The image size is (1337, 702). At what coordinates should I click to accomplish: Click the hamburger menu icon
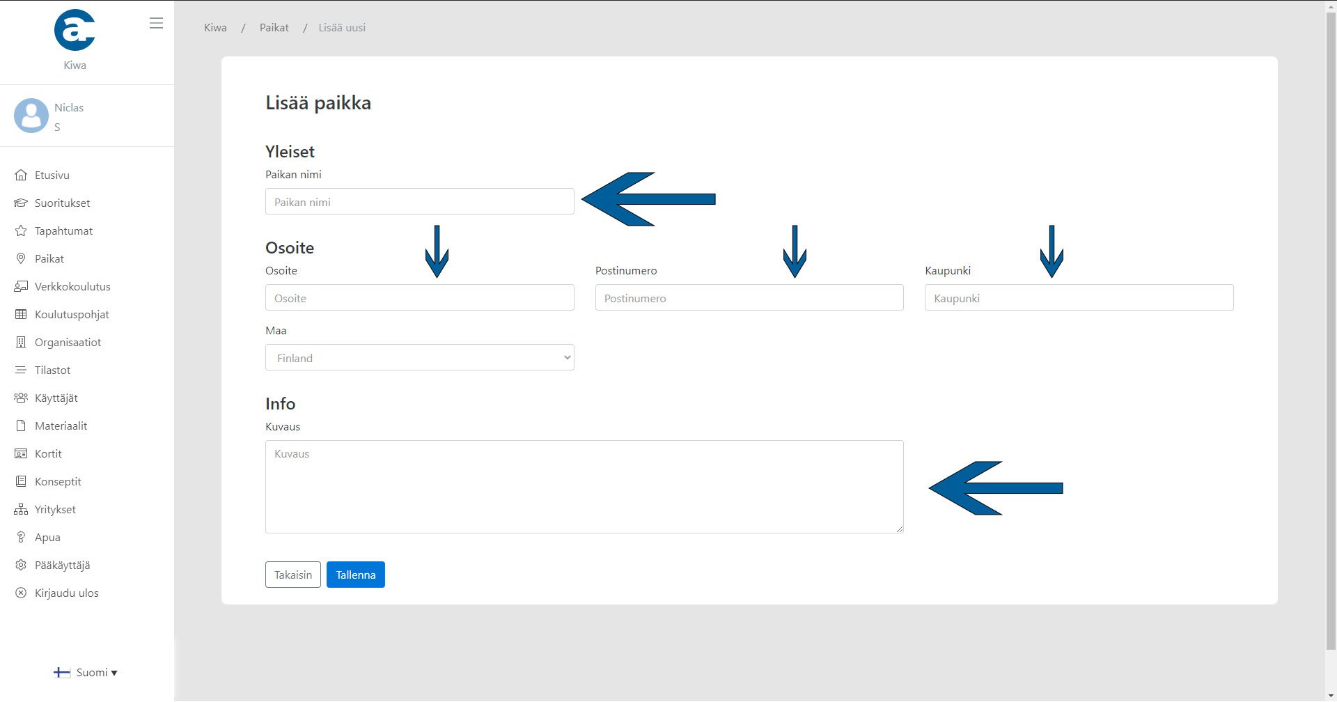coord(156,24)
